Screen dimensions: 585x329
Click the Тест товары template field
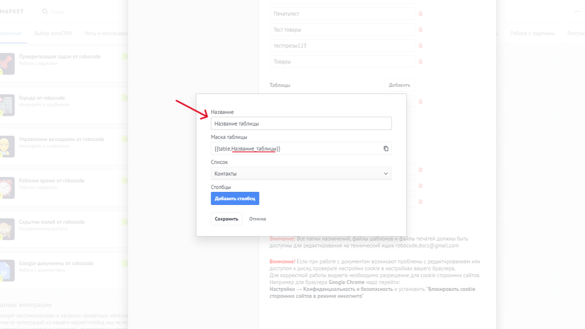(342, 30)
